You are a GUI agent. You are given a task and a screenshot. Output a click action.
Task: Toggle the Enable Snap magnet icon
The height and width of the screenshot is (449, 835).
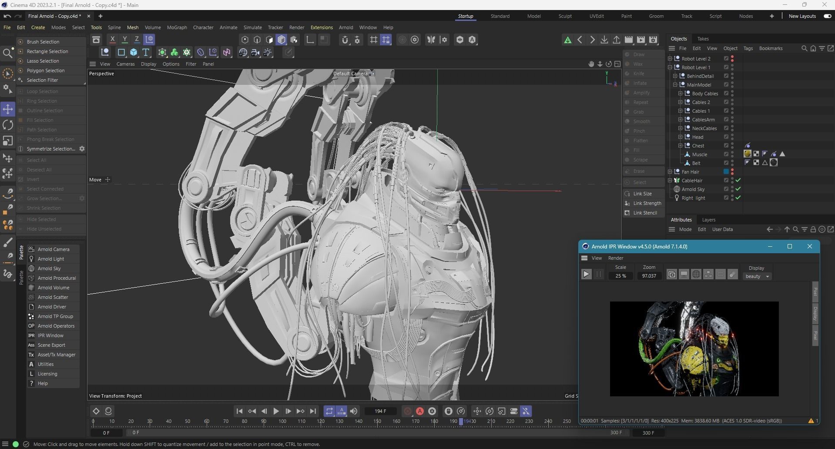pyautogui.click(x=345, y=40)
